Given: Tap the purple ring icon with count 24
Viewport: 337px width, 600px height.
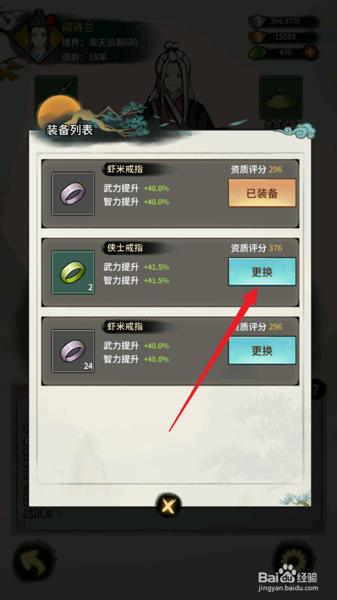Looking at the screenshot, I should (73, 351).
